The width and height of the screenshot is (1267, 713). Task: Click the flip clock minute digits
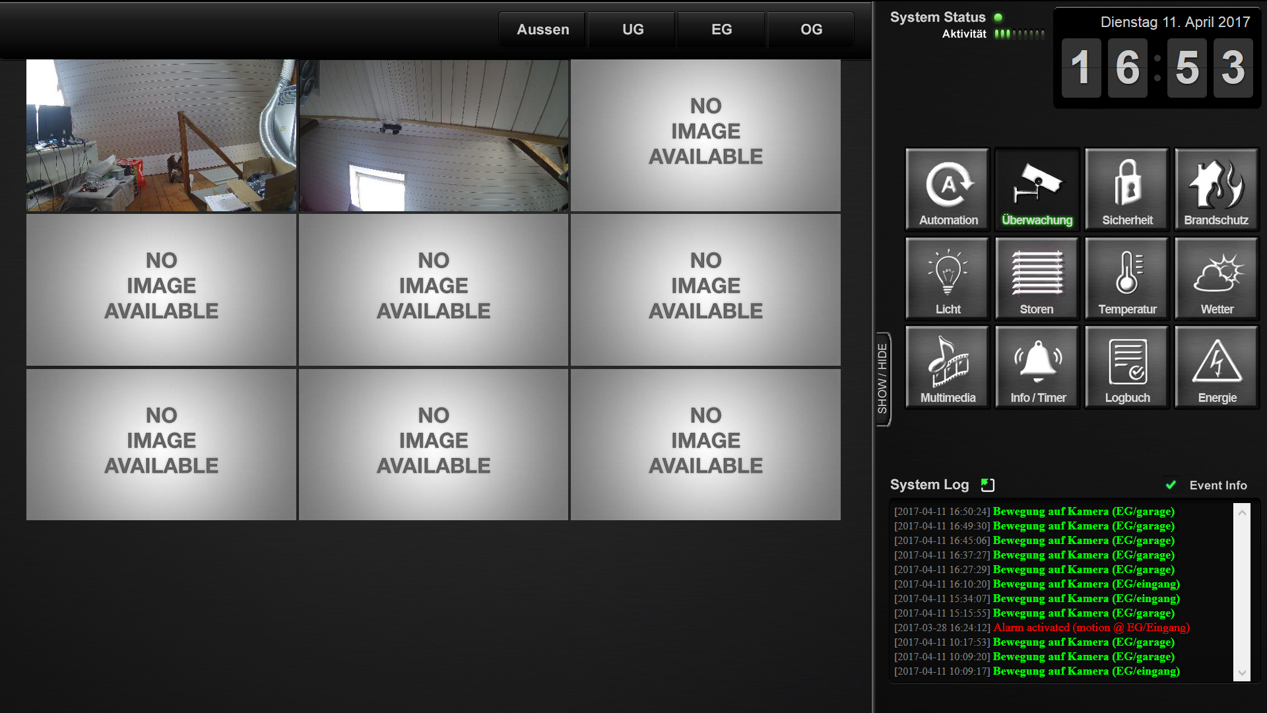[1210, 67]
